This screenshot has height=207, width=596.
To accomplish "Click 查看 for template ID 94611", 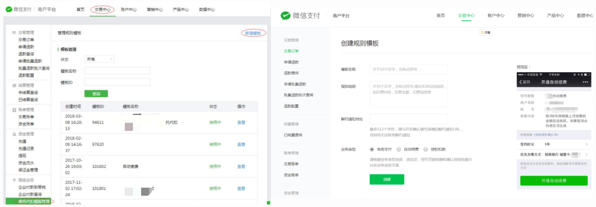I will 241,122.
